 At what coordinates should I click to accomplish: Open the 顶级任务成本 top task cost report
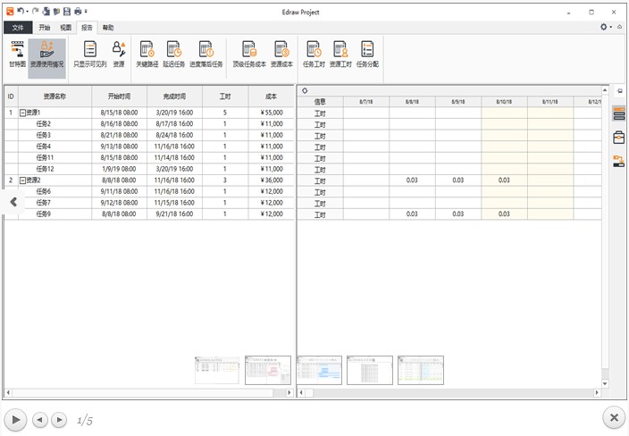249,54
